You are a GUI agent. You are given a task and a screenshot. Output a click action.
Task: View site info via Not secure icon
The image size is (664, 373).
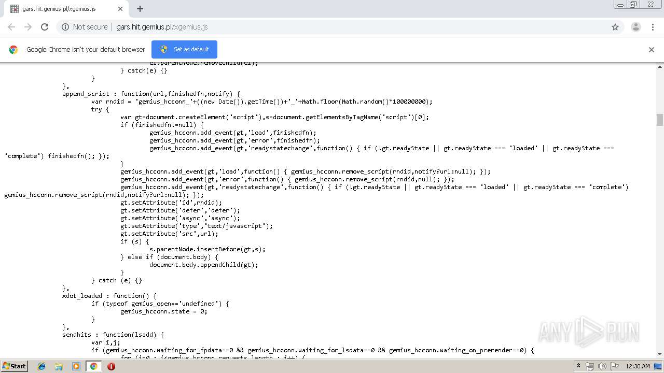coord(85,27)
